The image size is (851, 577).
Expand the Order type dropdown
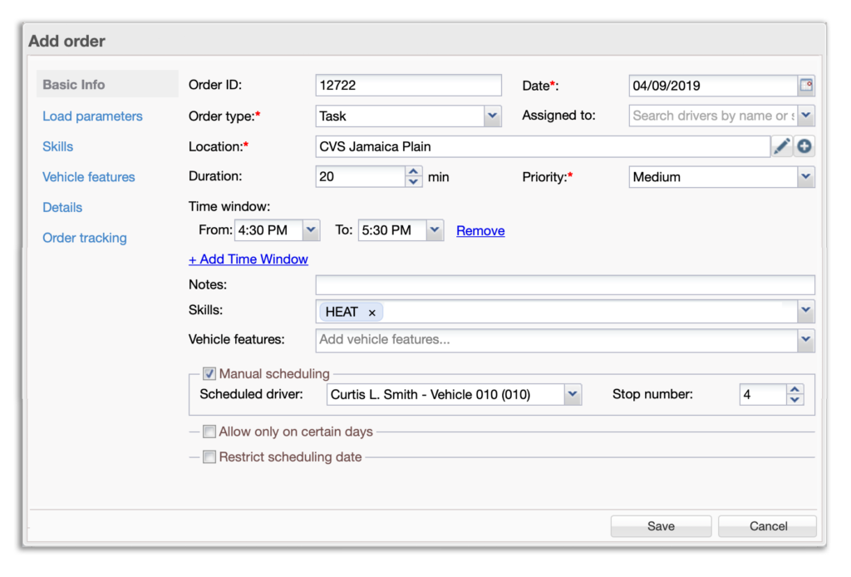tap(493, 116)
